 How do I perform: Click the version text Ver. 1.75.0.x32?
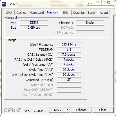35,111
